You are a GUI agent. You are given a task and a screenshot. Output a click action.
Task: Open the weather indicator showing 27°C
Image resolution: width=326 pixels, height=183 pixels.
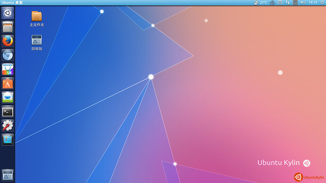tap(260, 2)
